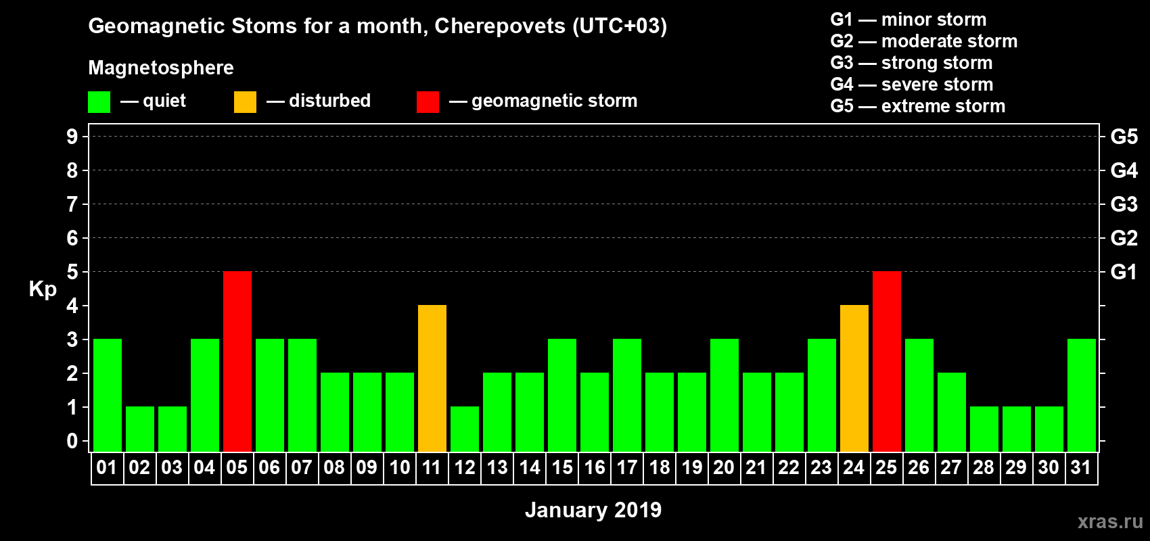Click the red geomagnetic storm legend swatch
1150x541 pixels.
(x=428, y=102)
